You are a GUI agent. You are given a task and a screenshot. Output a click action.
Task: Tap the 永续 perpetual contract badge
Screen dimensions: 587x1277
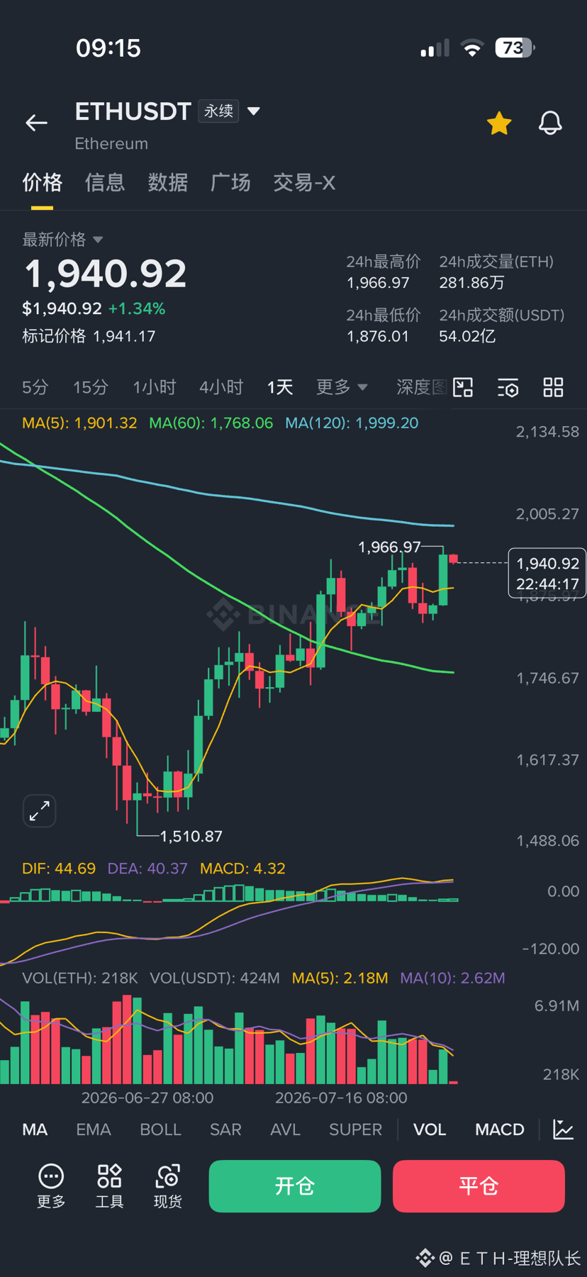point(218,111)
